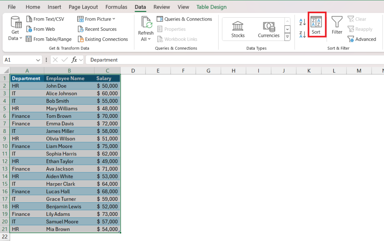Open the Table Design tab
This screenshot has width=384, height=241.
pos(212,7)
